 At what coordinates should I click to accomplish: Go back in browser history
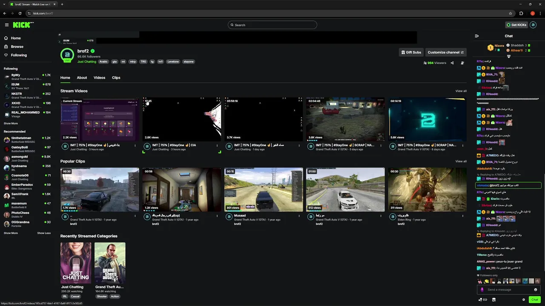[x=5, y=13]
